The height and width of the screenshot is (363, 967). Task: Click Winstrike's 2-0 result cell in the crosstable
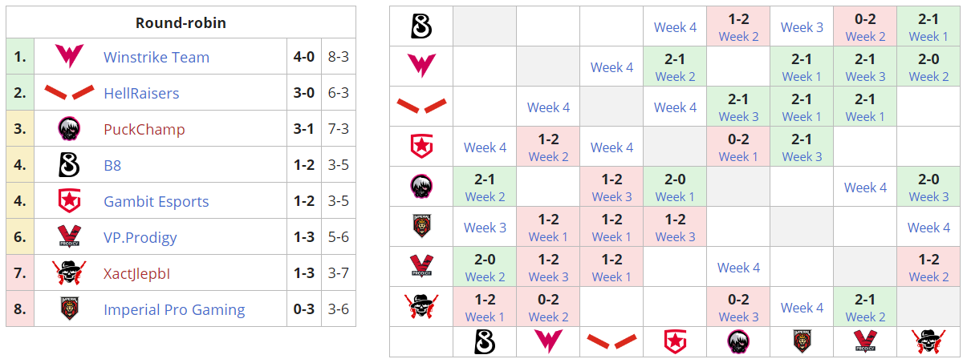tap(928, 67)
